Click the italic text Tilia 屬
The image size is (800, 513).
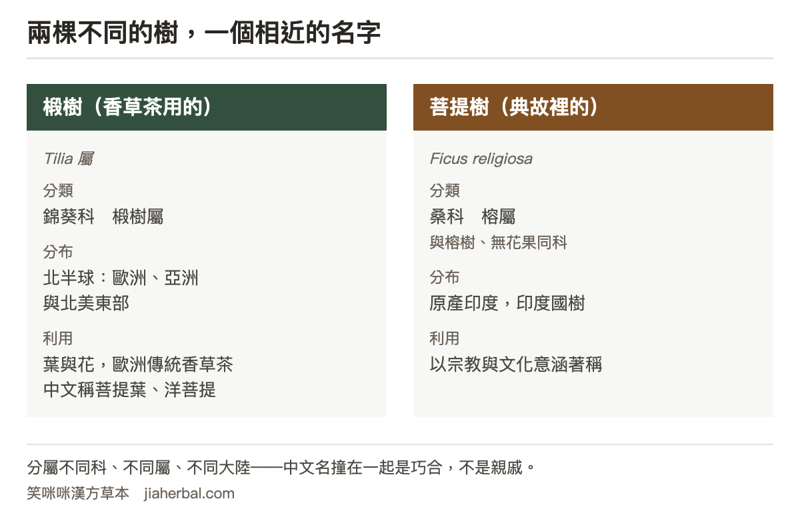(x=69, y=159)
